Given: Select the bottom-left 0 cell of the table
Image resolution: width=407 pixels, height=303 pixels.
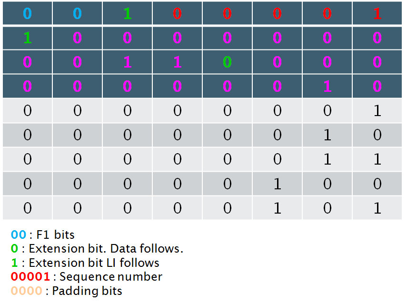Looking at the screenshot, I should coord(27,208).
